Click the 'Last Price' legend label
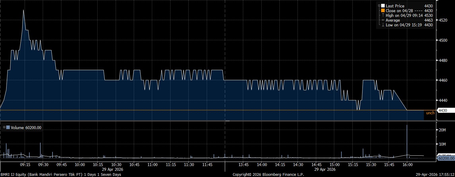The width and height of the screenshot is (455, 177). tap(395, 6)
